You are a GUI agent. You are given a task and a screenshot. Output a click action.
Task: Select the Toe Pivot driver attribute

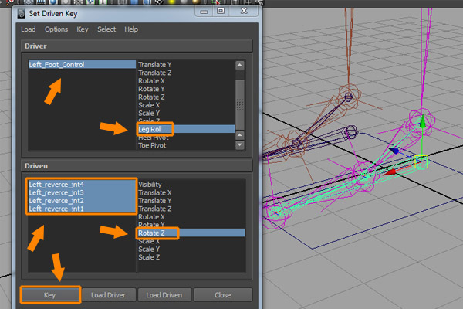(x=151, y=145)
